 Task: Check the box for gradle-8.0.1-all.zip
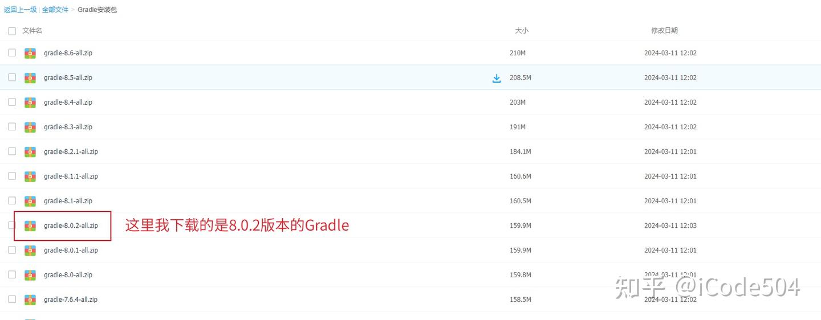click(12, 250)
